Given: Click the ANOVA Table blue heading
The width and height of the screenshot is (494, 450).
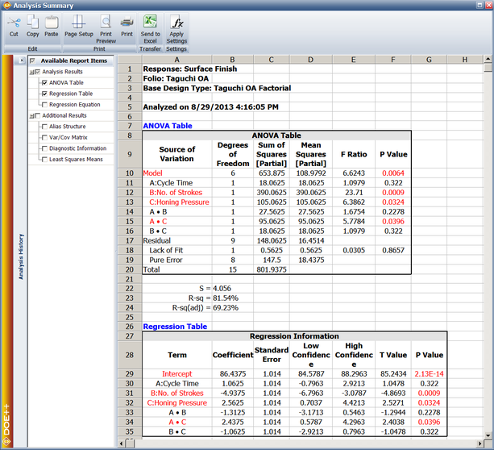Looking at the screenshot, I should 168,126.
